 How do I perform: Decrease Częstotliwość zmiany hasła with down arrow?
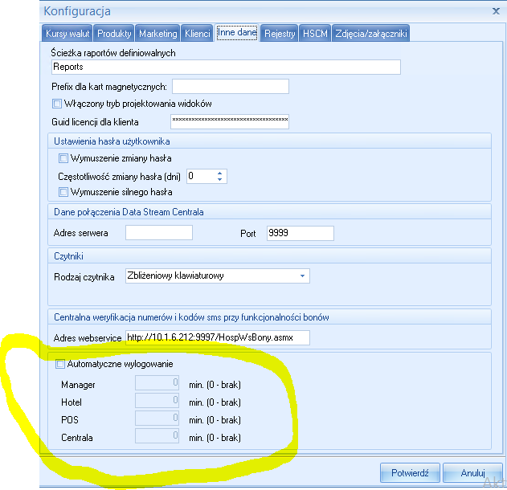220,179
